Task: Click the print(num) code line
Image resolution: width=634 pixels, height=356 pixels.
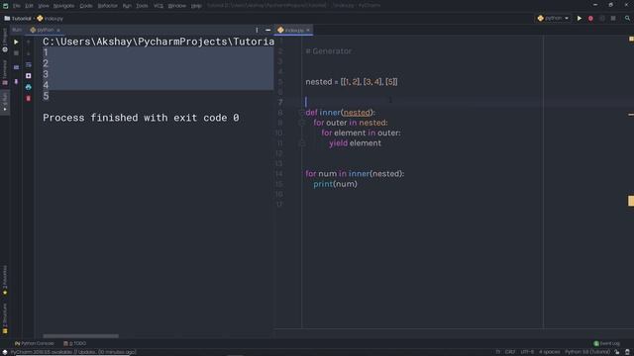Action: [x=335, y=184]
